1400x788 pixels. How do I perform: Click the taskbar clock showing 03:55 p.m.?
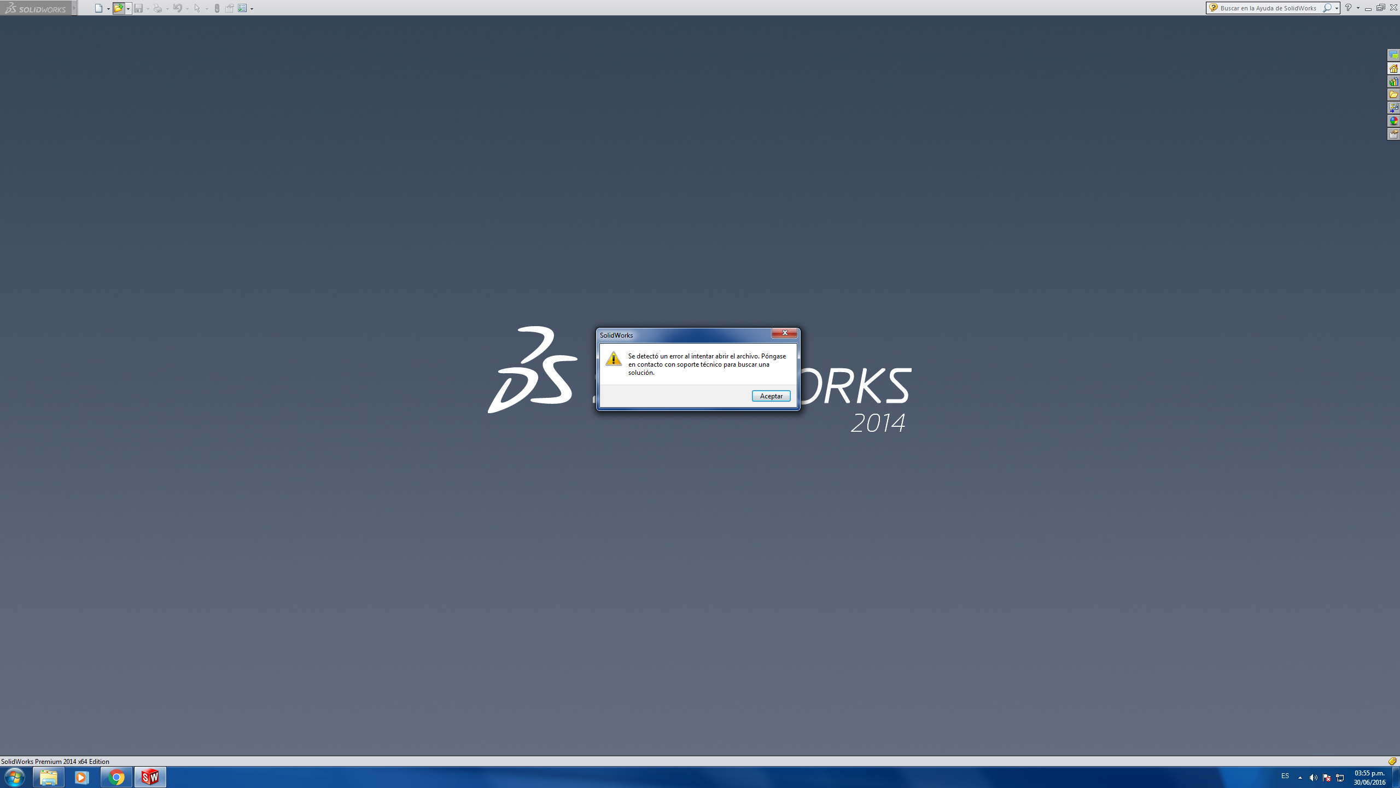1369,778
